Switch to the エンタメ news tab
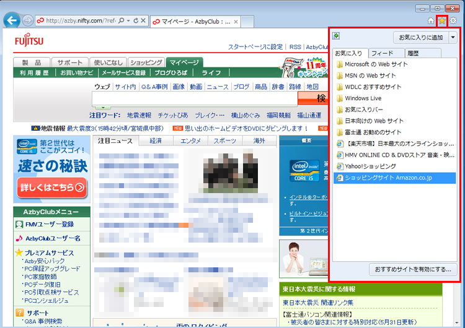The image size is (465, 328). click(x=190, y=140)
